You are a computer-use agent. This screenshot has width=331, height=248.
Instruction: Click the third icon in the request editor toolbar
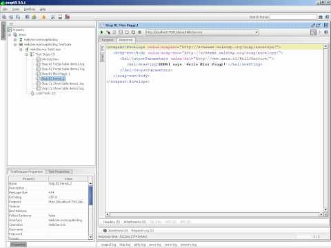coord(114,32)
